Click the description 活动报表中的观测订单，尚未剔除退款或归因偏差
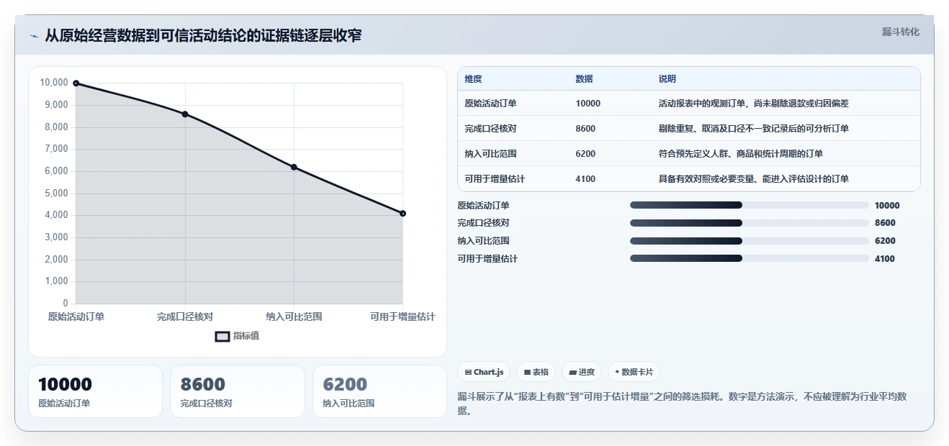949x446 pixels. coord(753,104)
